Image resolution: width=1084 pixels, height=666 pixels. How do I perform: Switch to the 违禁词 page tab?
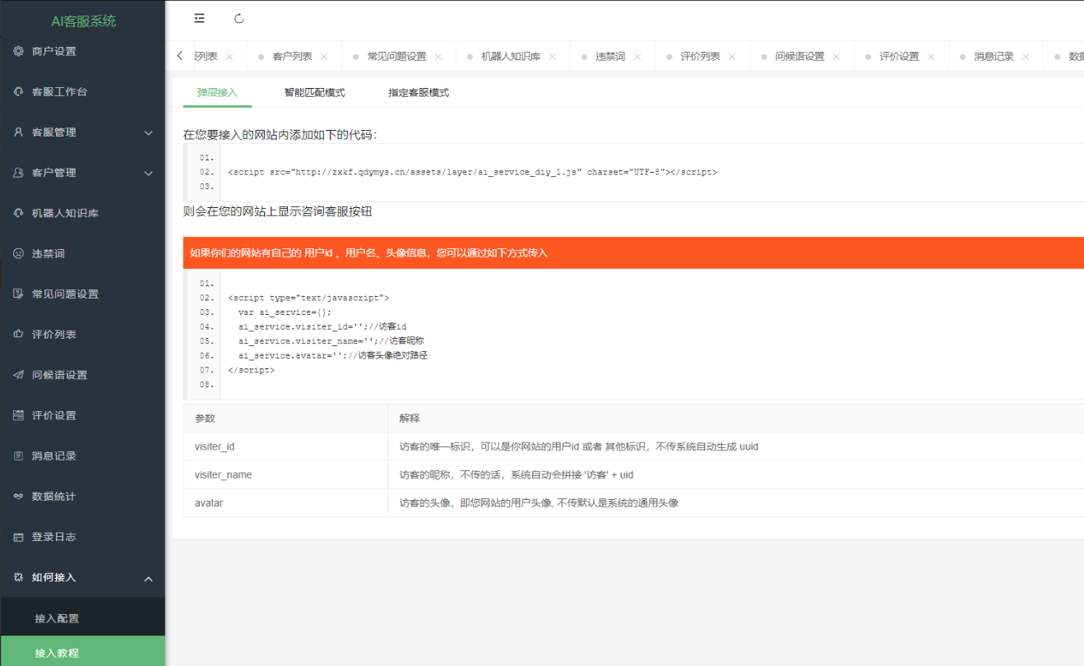[610, 57]
